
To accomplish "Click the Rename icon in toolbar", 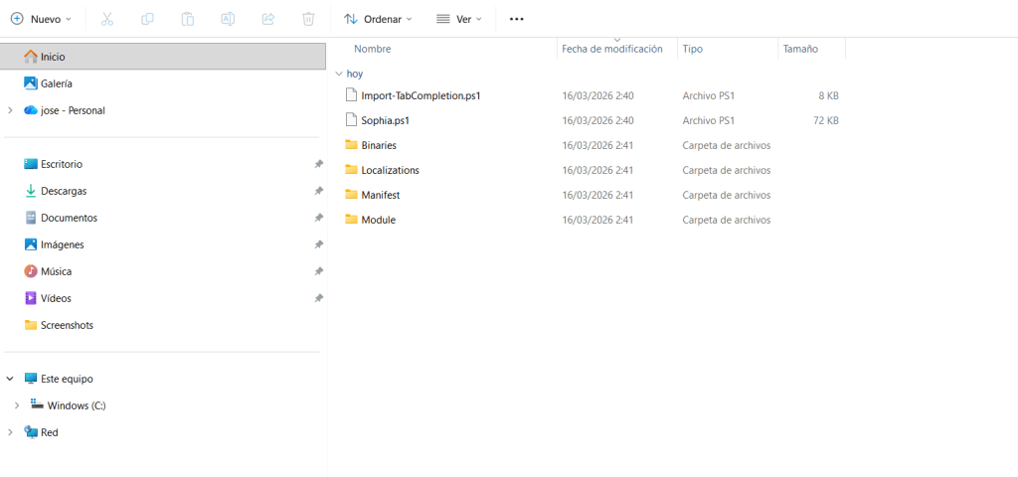I will point(228,19).
